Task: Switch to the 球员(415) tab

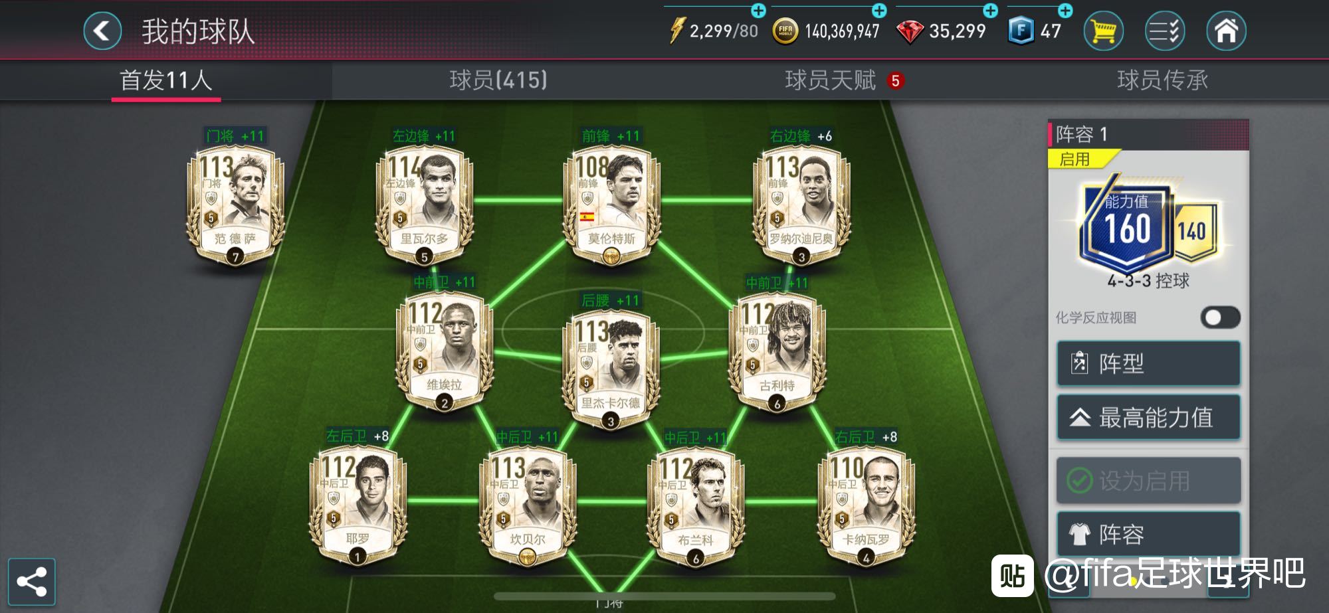Action: (498, 80)
